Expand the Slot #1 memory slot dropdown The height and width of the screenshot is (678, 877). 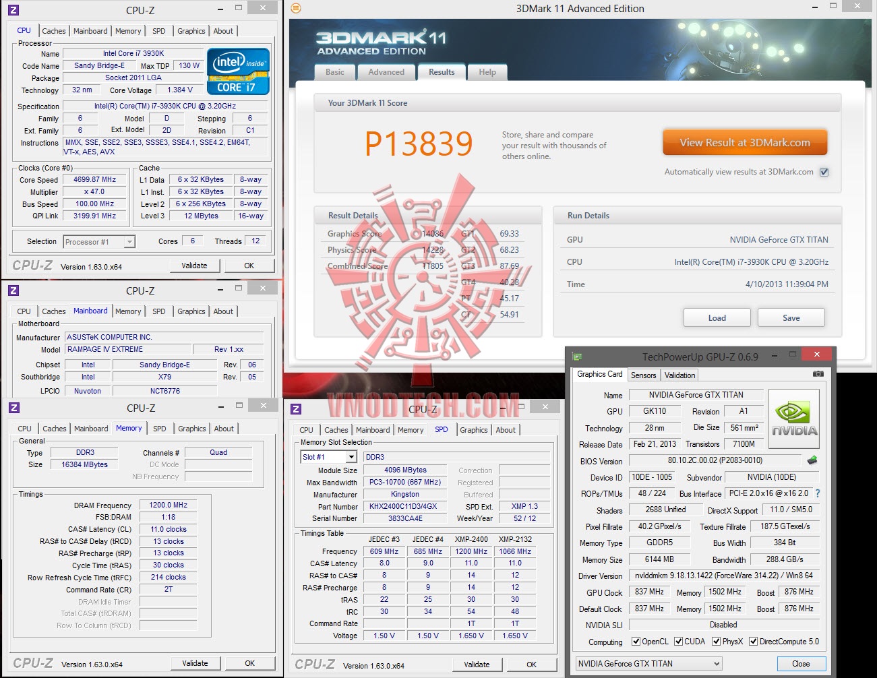point(328,457)
